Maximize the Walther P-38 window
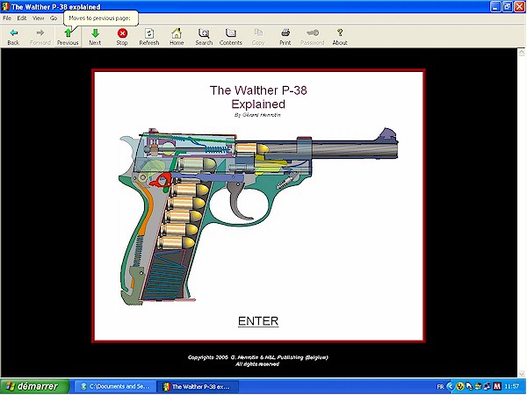The image size is (527, 395). point(508,6)
